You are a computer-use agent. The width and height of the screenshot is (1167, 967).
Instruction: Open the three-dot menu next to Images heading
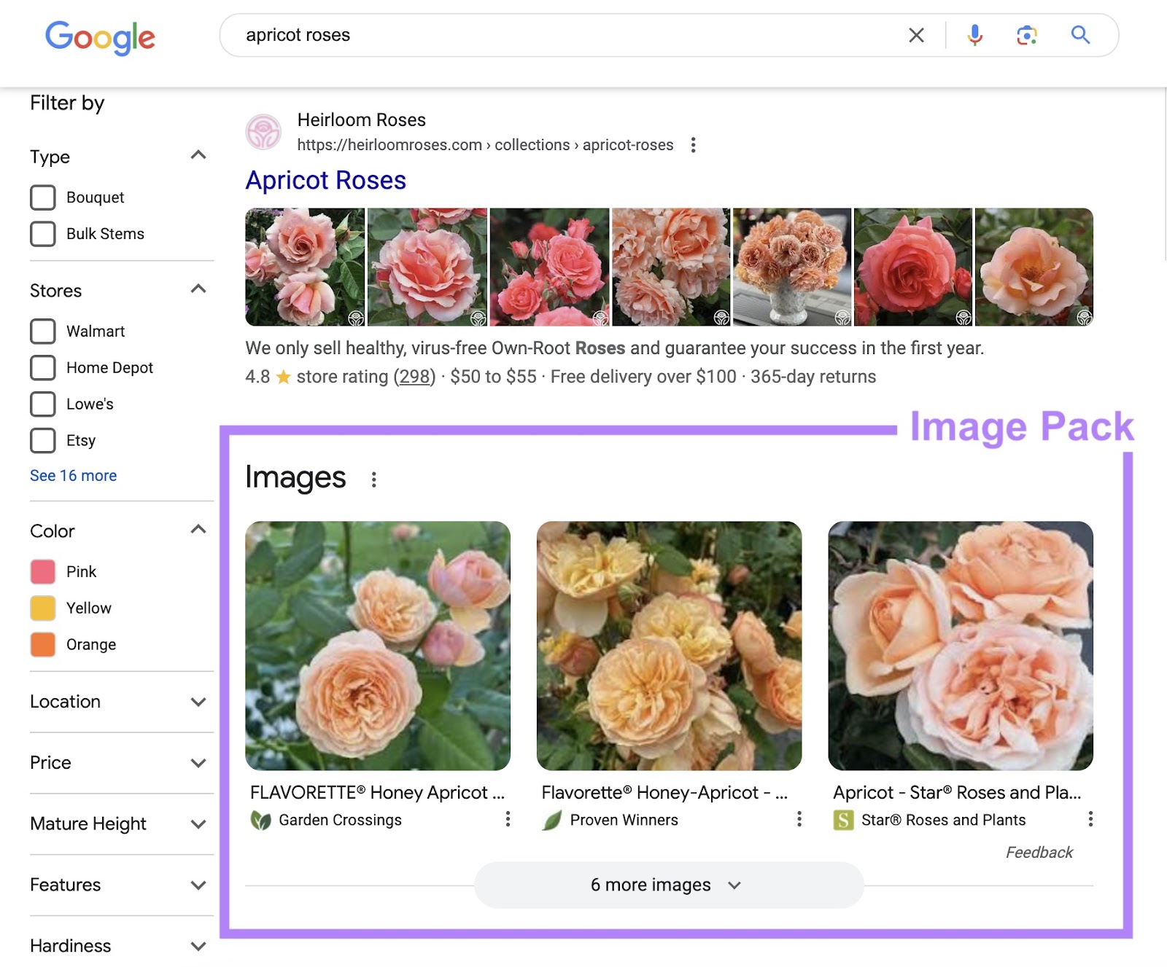coord(375,479)
